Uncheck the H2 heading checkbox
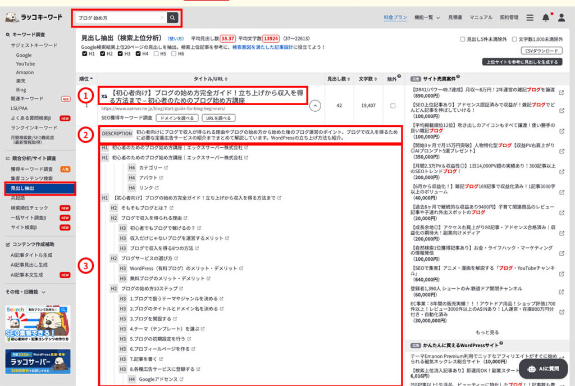Viewport: 575px width, 386px height. (103, 54)
